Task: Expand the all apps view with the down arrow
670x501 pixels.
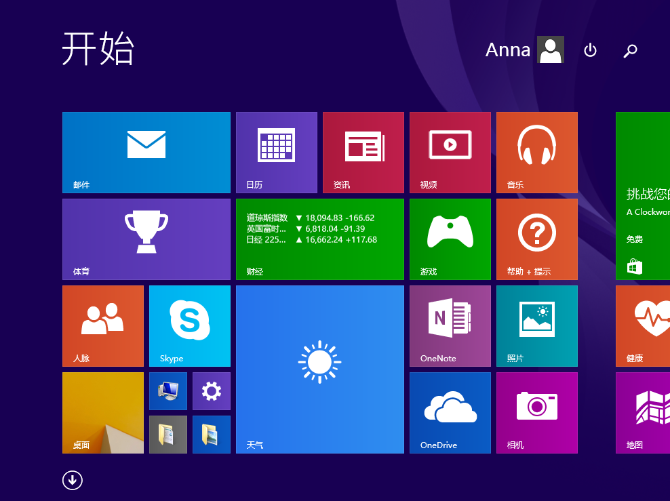Action: 72,480
